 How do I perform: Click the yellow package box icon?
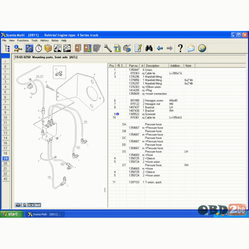point(48,48)
